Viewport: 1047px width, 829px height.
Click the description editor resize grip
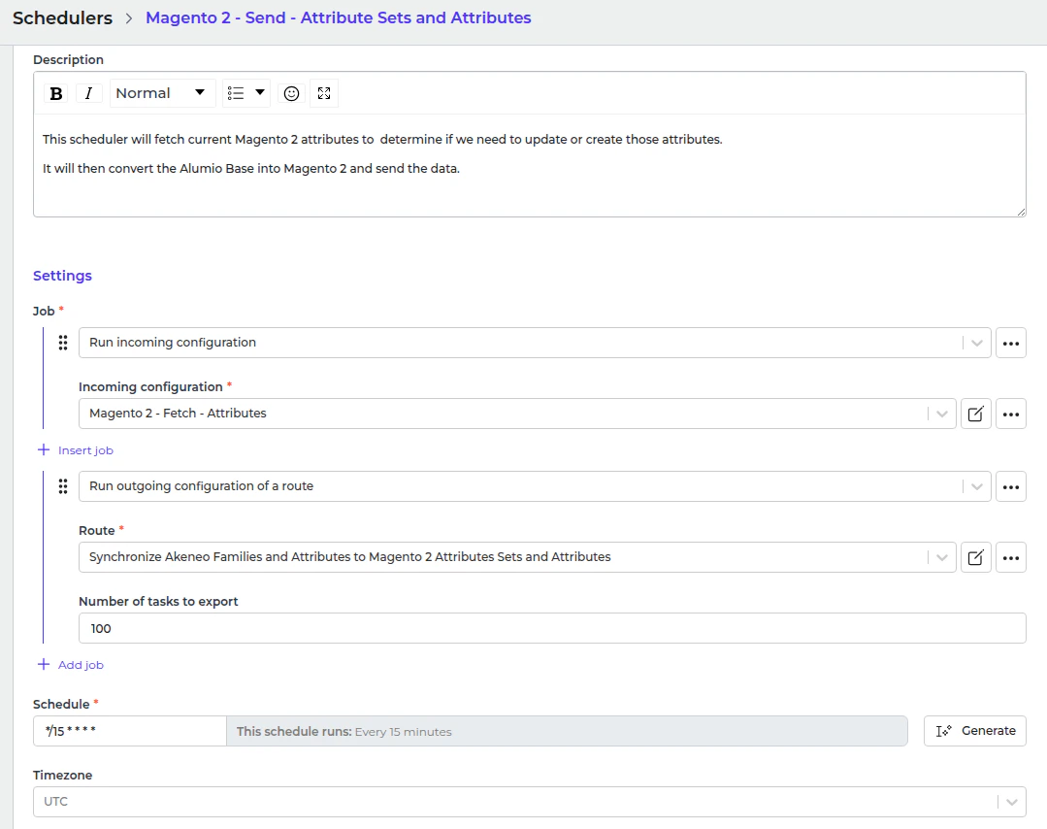click(1021, 212)
